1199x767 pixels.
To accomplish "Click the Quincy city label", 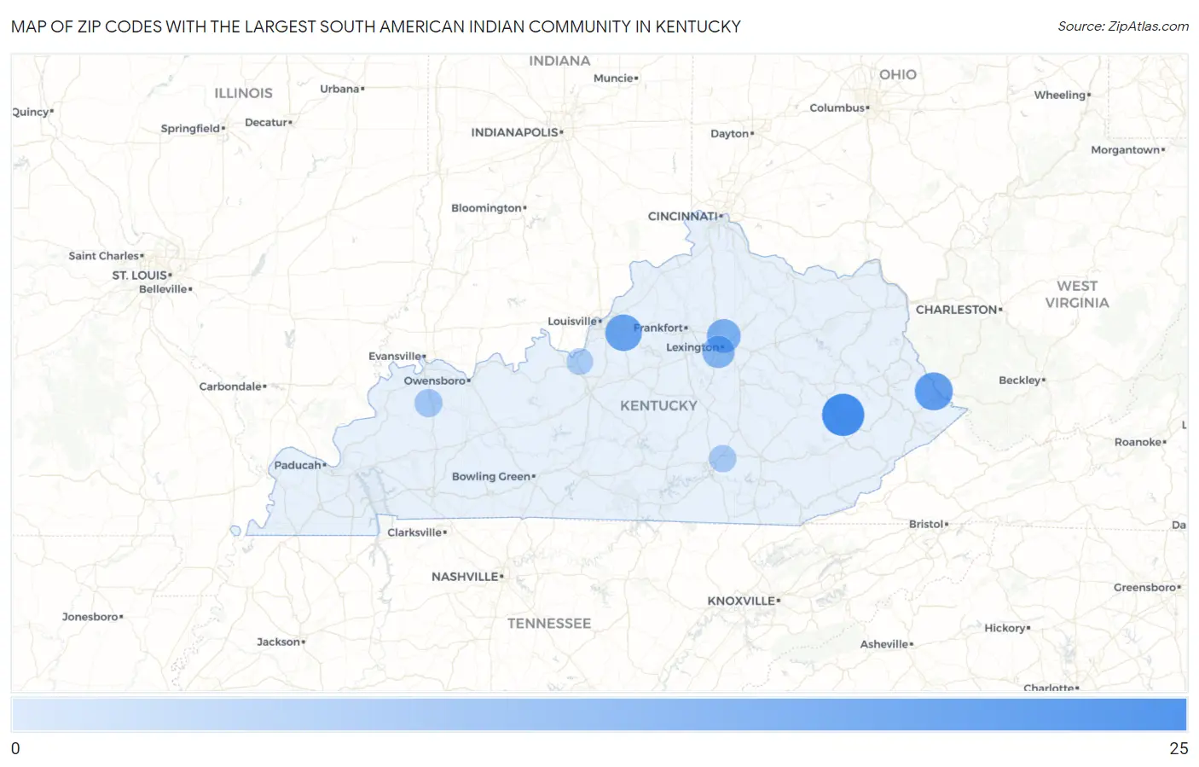I will 31,113.
